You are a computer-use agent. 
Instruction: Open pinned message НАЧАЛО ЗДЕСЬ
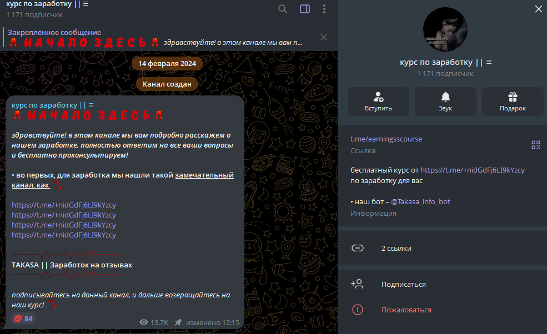pyautogui.click(x=156, y=38)
